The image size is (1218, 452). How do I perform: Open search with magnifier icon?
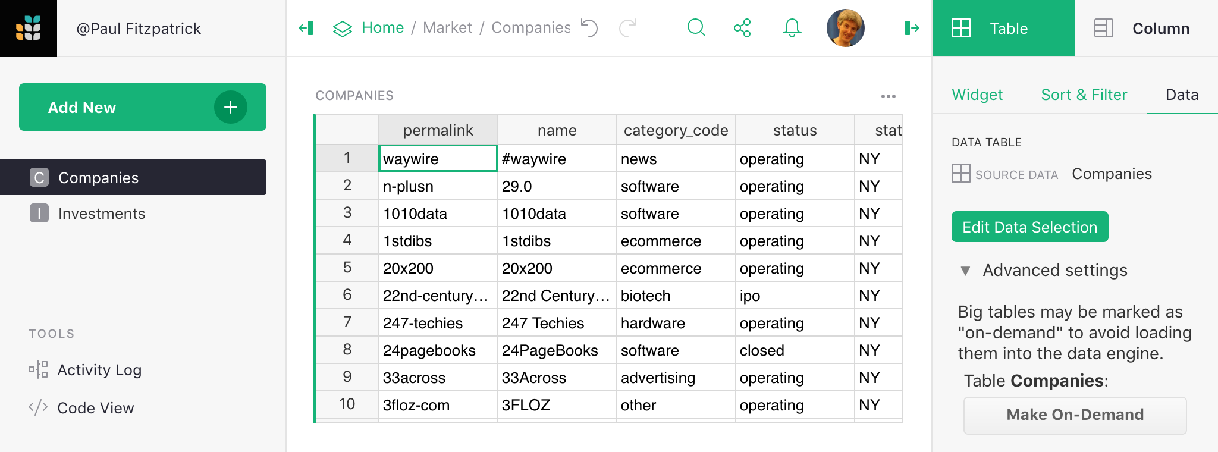(696, 28)
